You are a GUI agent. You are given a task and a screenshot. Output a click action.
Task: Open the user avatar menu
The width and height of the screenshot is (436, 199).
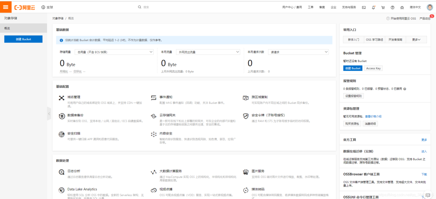point(430,7)
